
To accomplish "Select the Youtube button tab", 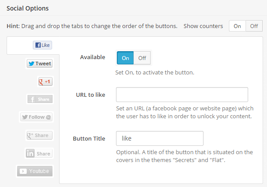I will click(x=35, y=171).
